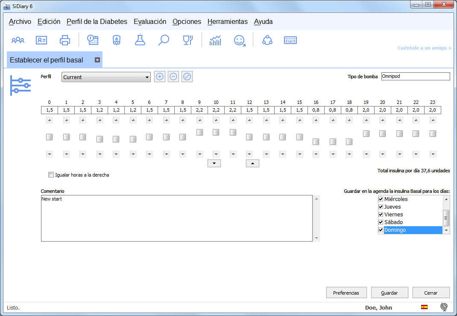Click the add profile plus icon
This screenshot has height=316, width=457.
click(x=160, y=77)
